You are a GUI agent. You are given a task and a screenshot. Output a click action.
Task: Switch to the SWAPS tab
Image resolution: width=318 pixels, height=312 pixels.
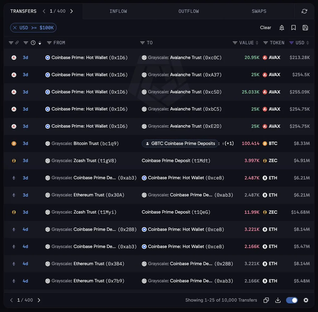259,11
